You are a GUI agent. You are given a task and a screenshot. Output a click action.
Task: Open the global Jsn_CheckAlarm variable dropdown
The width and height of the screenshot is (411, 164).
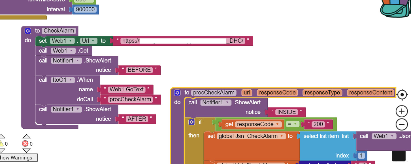click(x=282, y=136)
